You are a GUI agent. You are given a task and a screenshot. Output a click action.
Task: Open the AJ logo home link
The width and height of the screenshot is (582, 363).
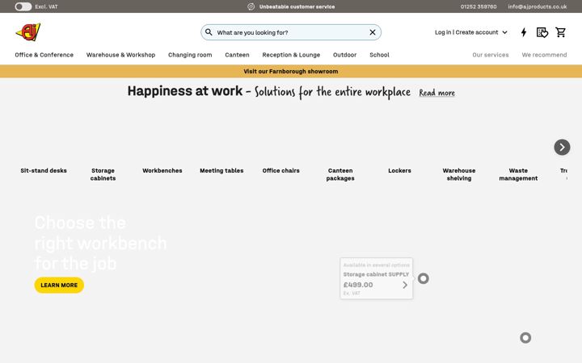click(28, 32)
